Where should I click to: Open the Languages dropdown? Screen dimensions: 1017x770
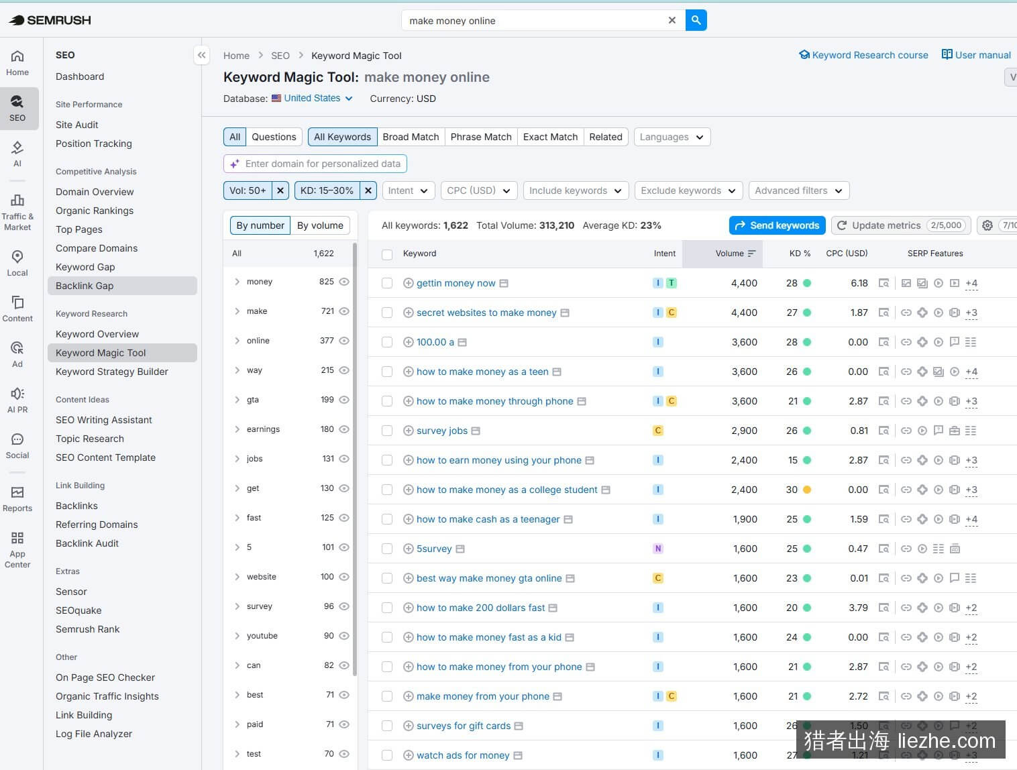pyautogui.click(x=672, y=137)
